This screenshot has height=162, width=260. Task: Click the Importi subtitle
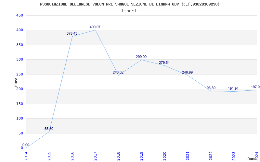[130, 11]
